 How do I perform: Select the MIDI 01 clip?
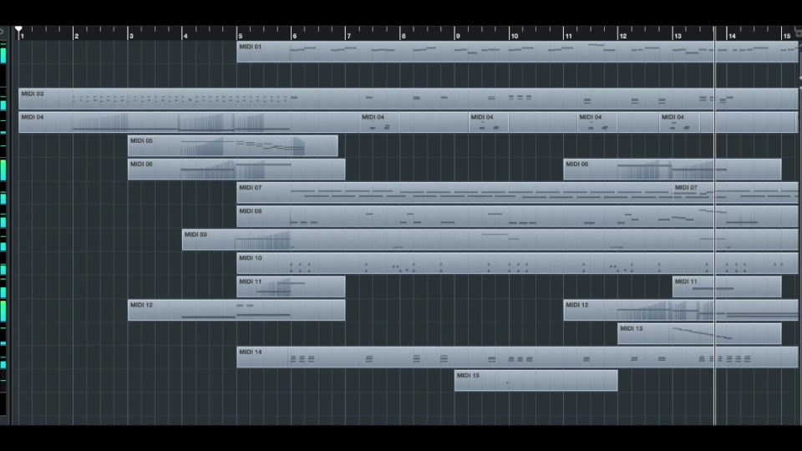517,52
